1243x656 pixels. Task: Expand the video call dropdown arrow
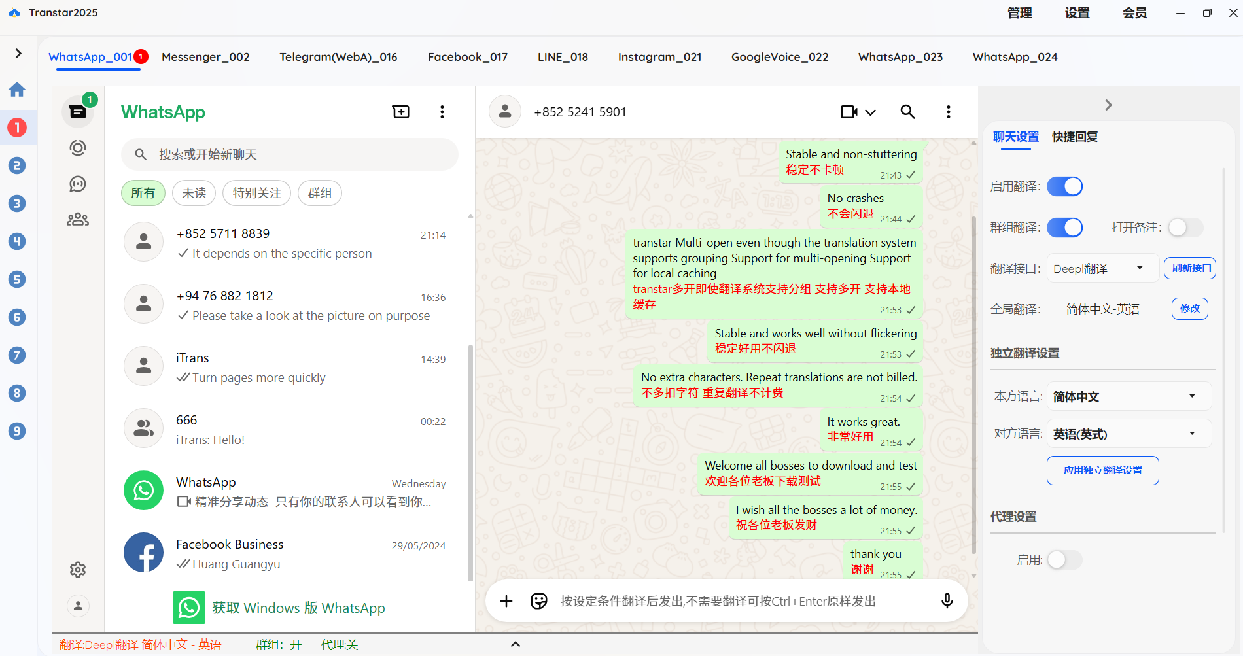[x=871, y=112]
